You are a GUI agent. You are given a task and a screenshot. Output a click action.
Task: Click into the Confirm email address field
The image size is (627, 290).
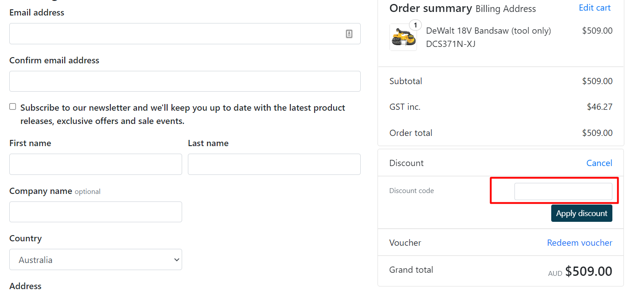point(185,81)
